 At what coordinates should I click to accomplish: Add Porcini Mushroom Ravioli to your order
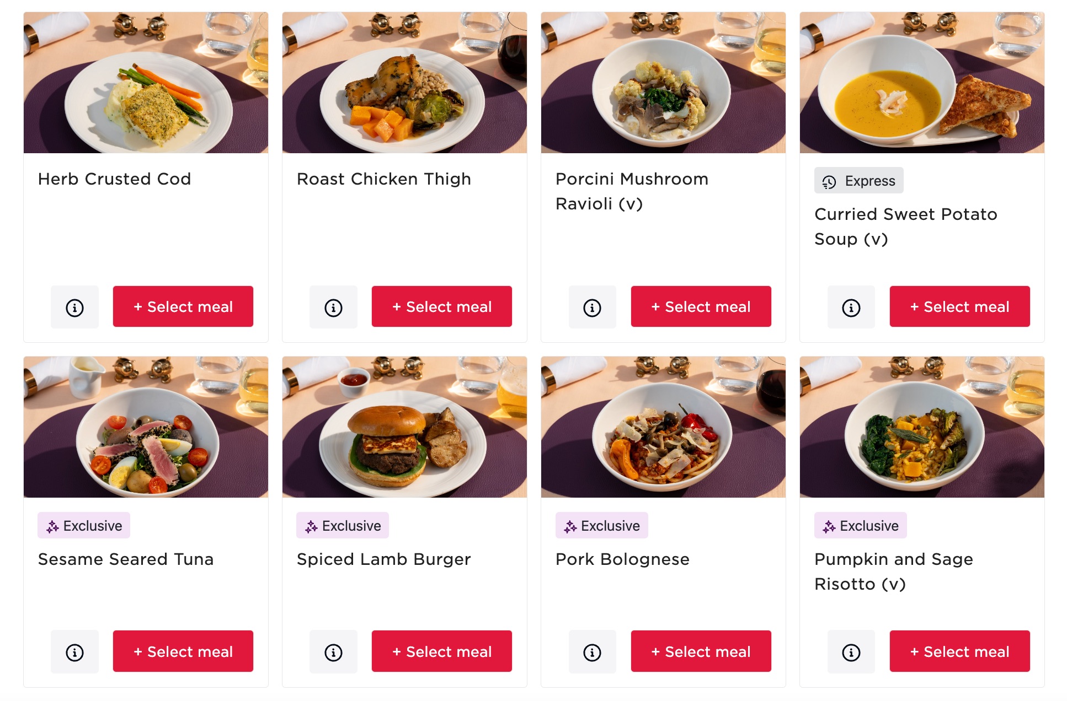click(x=701, y=307)
